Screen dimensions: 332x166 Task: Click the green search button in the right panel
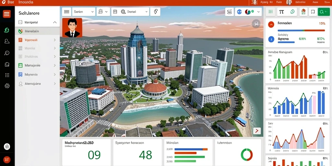pyautogui.click(x=324, y=12)
